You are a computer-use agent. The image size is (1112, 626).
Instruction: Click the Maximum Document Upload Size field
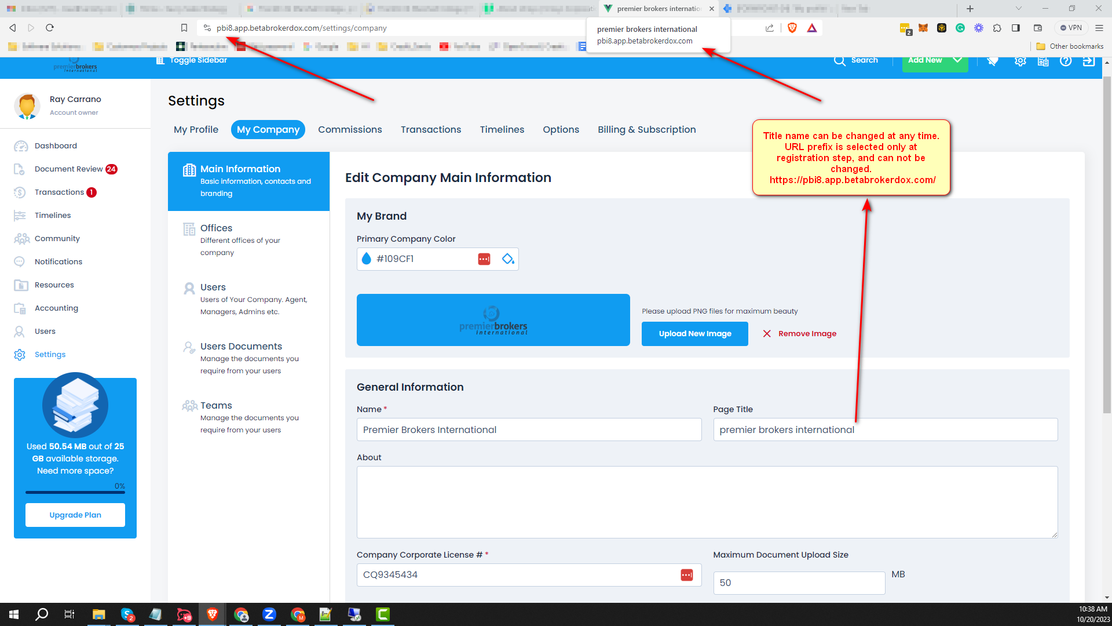click(x=799, y=583)
